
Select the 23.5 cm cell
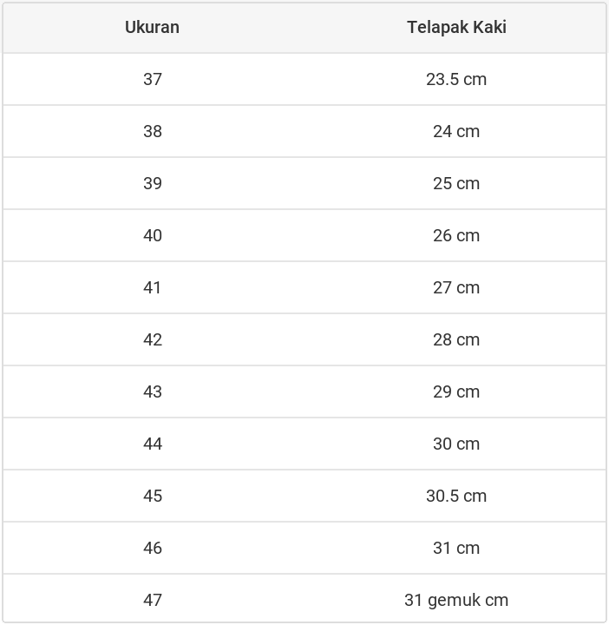point(456,79)
